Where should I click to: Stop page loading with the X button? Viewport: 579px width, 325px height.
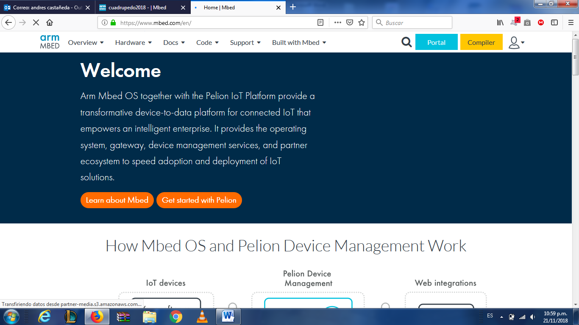[36, 23]
